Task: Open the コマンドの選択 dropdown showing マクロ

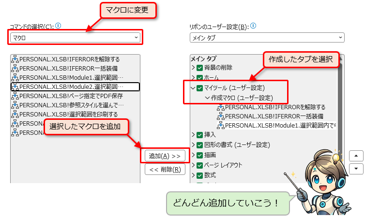Action: pyautogui.click(x=75, y=37)
